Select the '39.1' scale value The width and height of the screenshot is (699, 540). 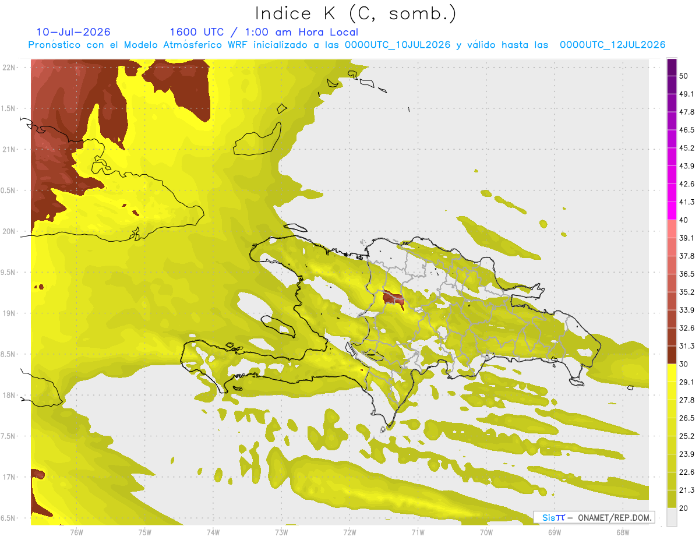[687, 238]
